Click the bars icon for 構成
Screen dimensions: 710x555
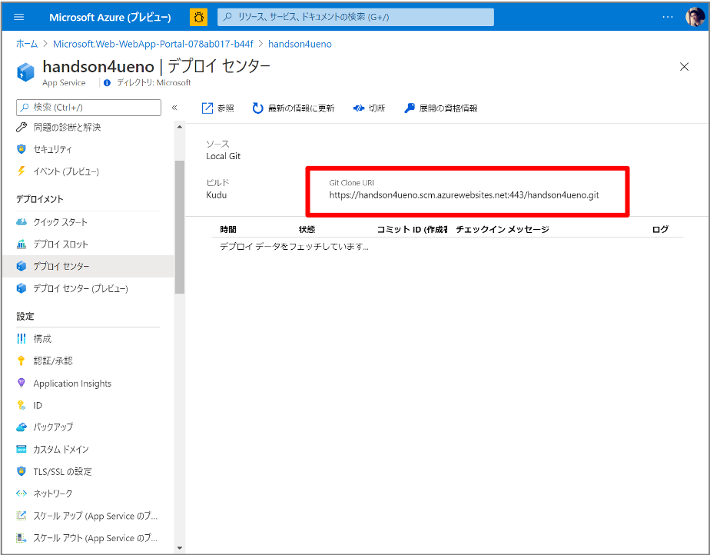click(x=22, y=338)
